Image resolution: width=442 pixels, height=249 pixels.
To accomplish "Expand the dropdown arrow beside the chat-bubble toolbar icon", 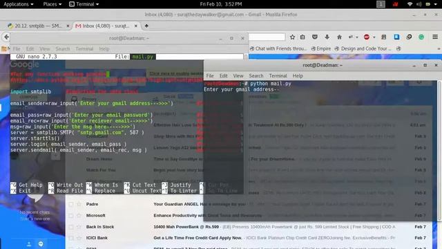I will tap(357, 37).
